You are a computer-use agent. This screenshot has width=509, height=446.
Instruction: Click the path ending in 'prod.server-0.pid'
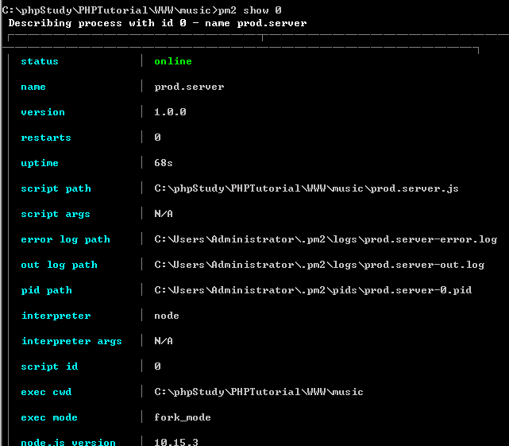pyautogui.click(x=313, y=290)
